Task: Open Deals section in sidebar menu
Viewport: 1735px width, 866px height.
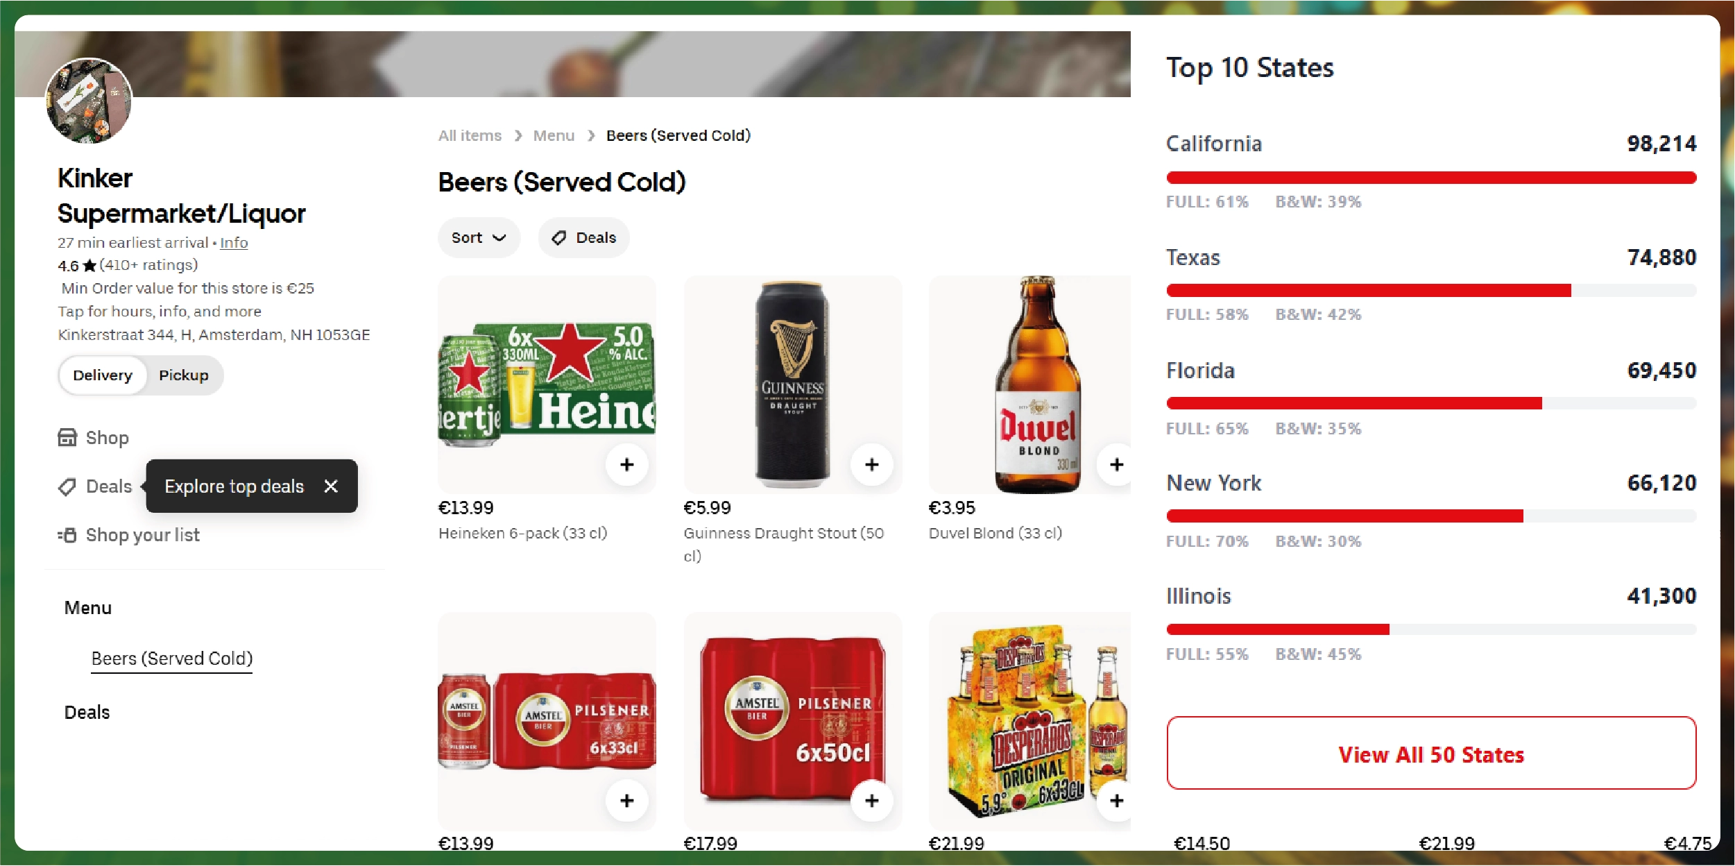Action: (x=87, y=713)
